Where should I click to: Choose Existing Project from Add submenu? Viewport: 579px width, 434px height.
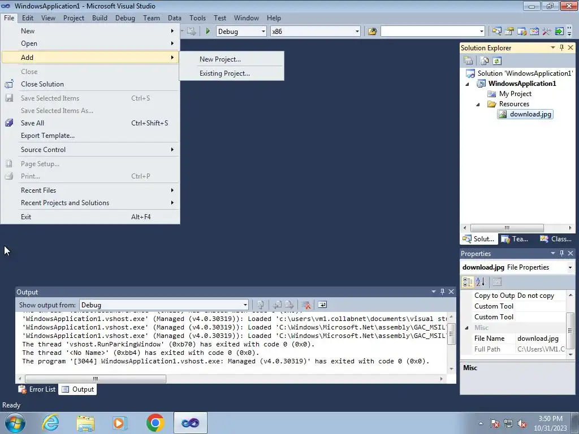(231, 73)
